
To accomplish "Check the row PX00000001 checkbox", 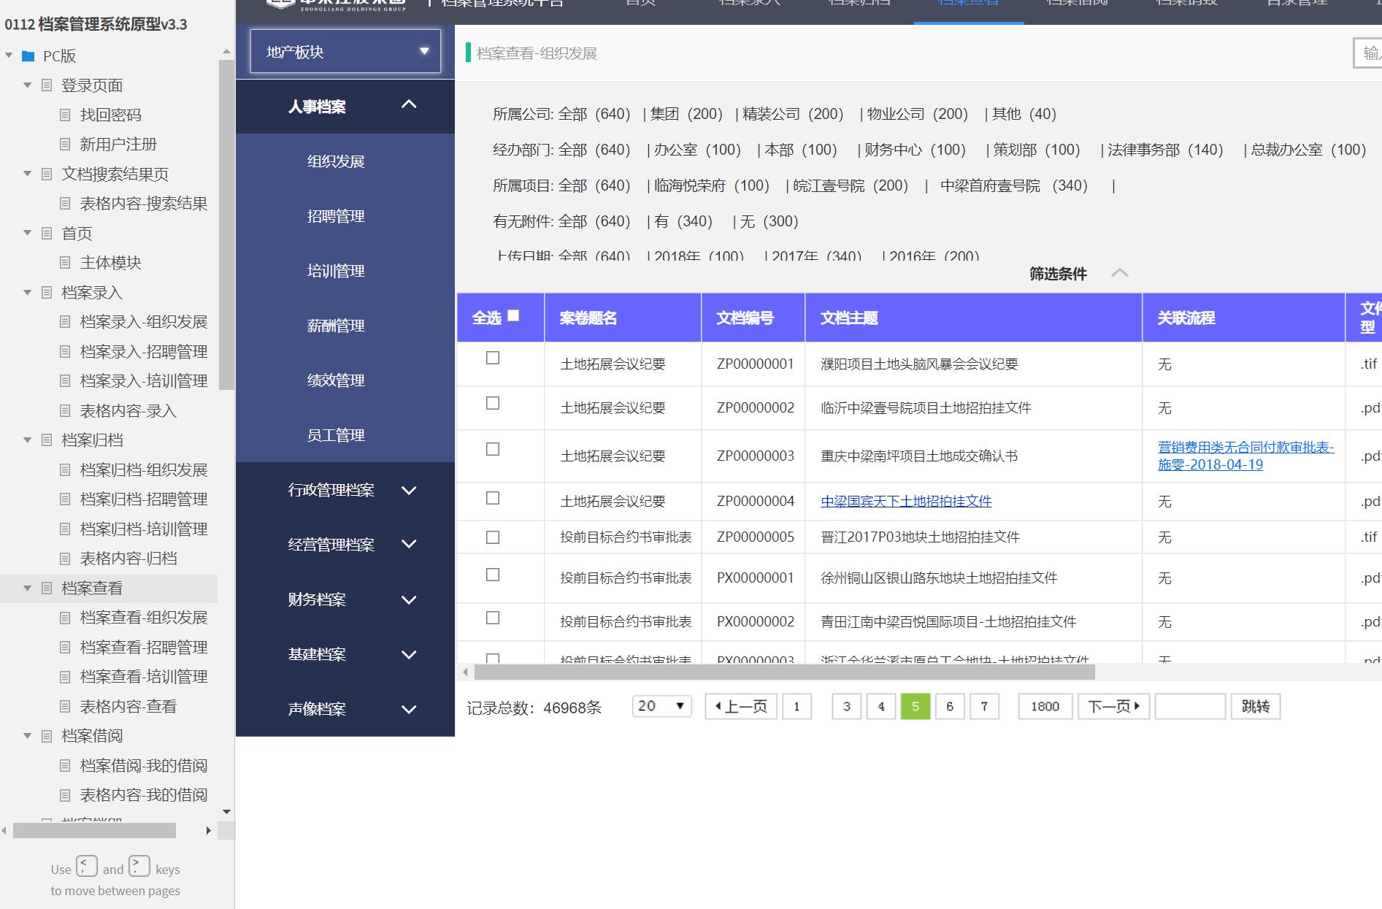I will (493, 575).
